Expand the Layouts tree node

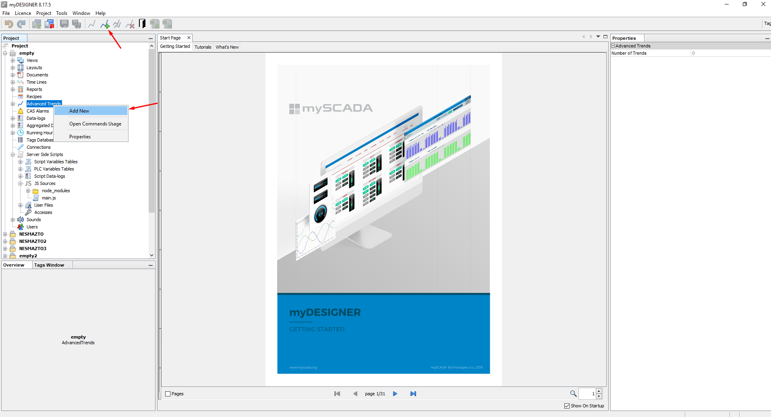pos(12,68)
